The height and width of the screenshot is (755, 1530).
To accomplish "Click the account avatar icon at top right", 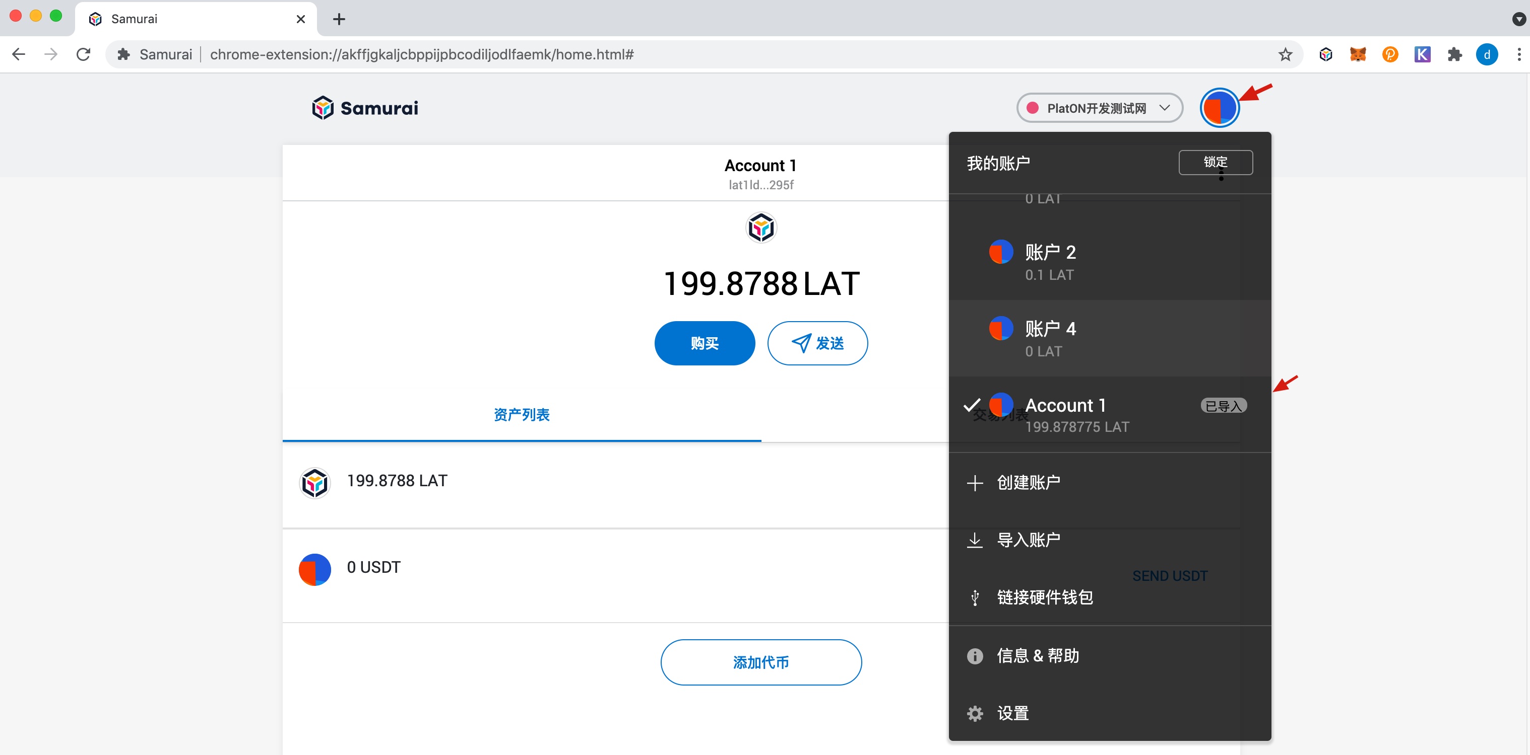I will (1220, 108).
